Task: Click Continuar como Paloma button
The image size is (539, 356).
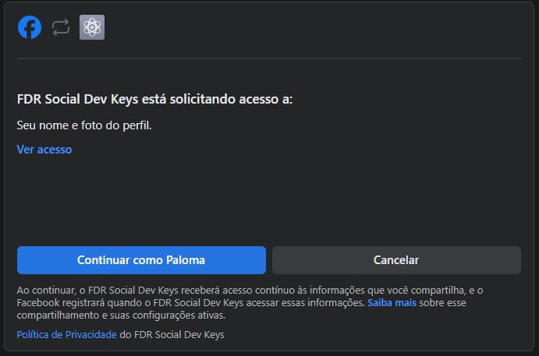Action: 141,260
